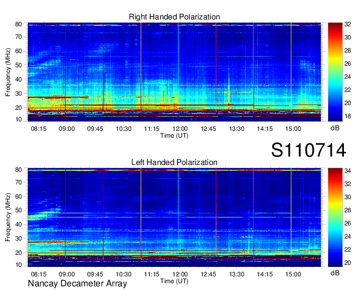Screen dimensions: 357x290
Task: Click the 28 value on the lower color bar
Action: 348,210
